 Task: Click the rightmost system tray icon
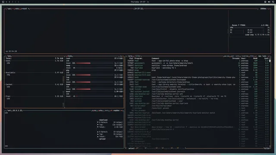[x=273, y=2]
